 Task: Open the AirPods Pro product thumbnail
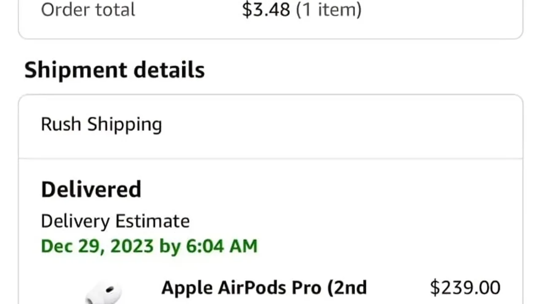click(x=103, y=293)
